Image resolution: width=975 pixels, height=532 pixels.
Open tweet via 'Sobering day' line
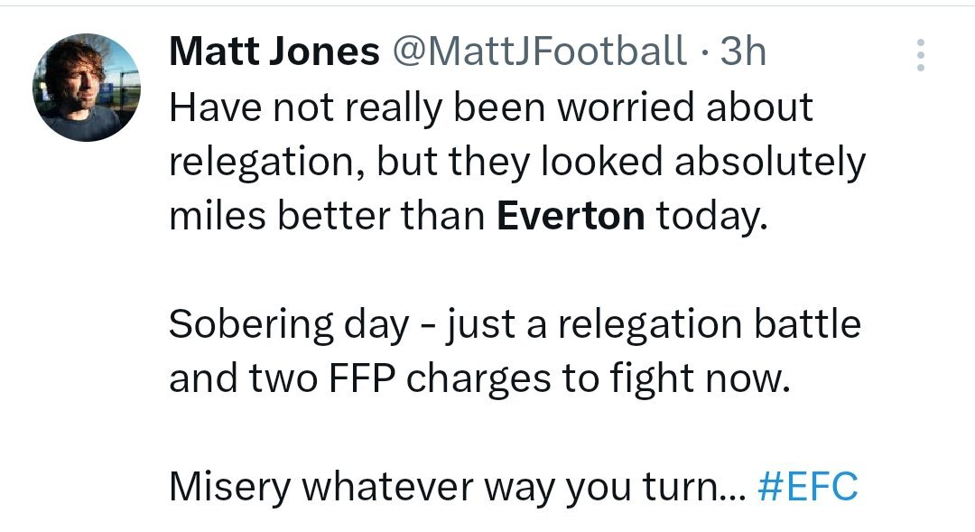[515, 325]
